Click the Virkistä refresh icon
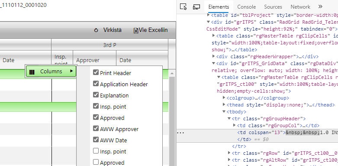338x166 pixels. coord(96,30)
